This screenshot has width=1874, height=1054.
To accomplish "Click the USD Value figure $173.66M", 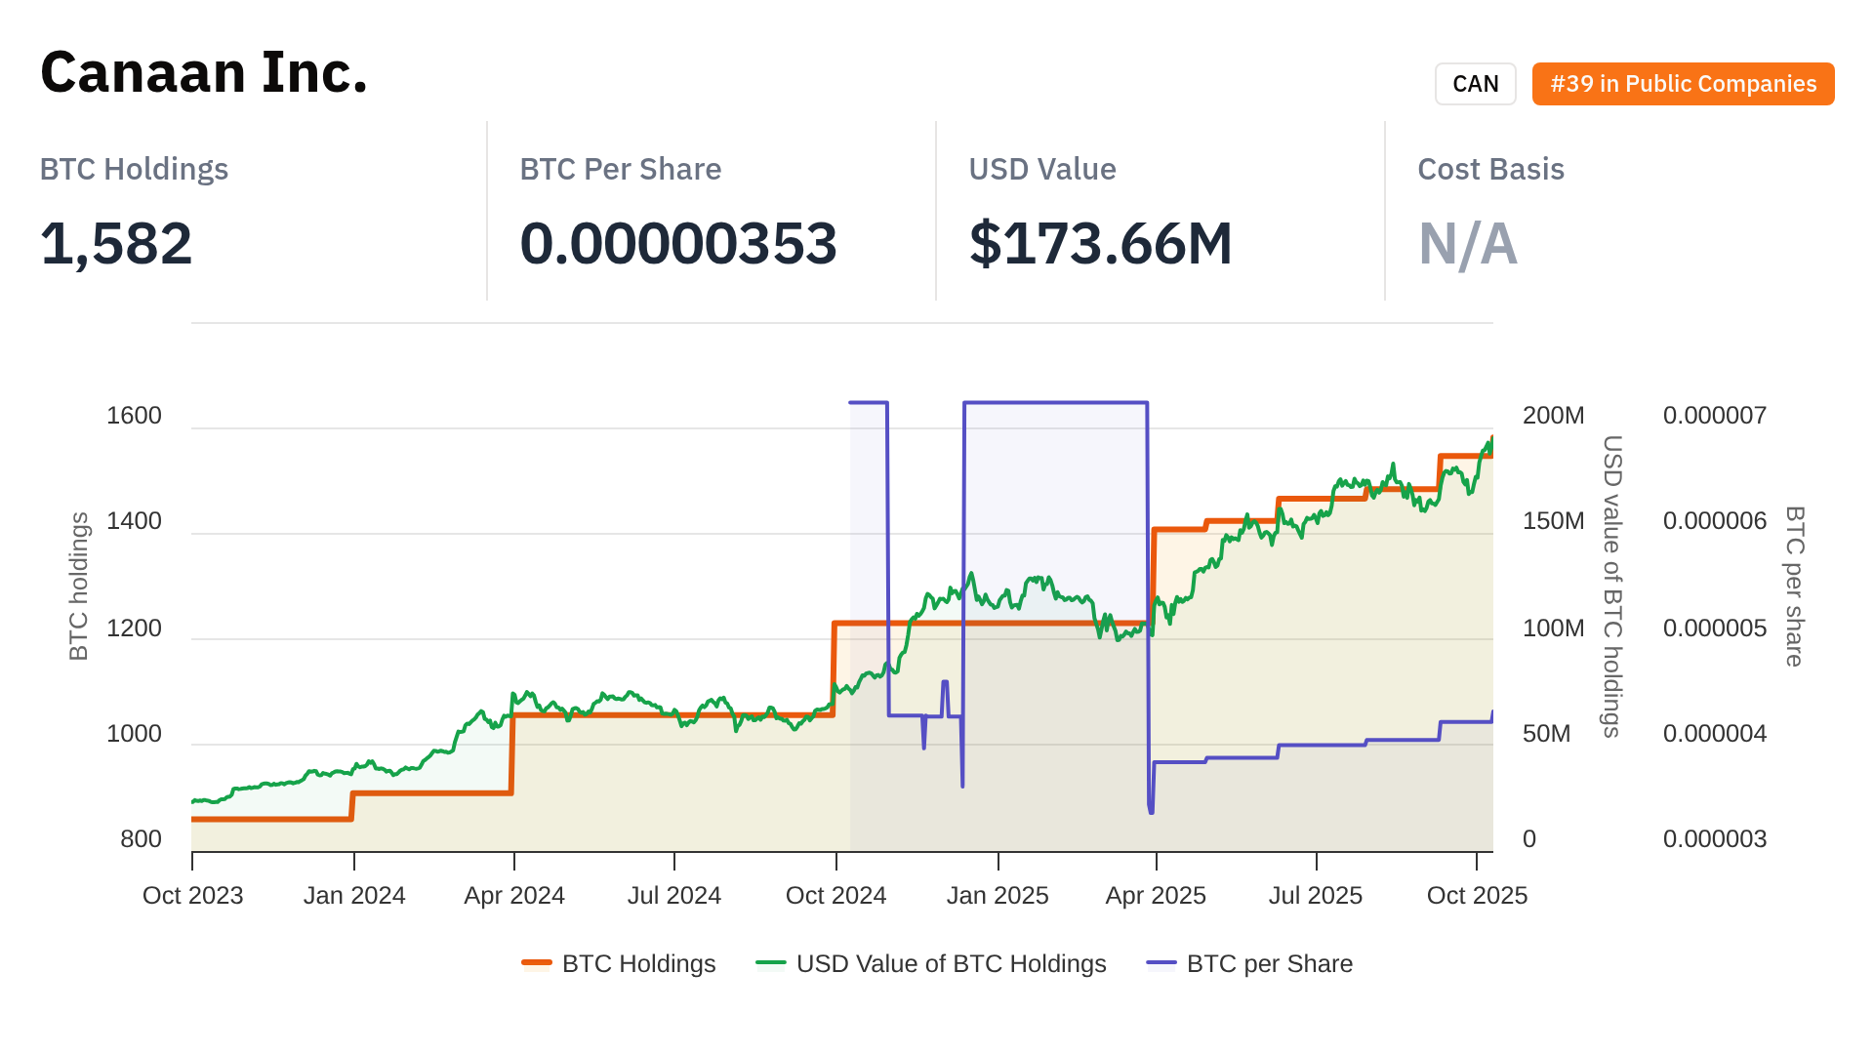I will 1100,243.
